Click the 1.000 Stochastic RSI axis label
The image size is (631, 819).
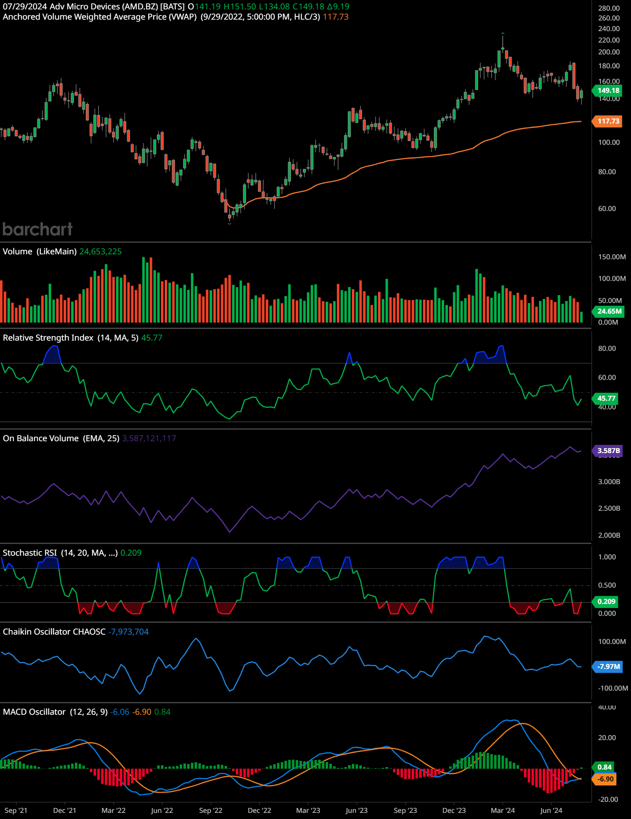point(607,557)
